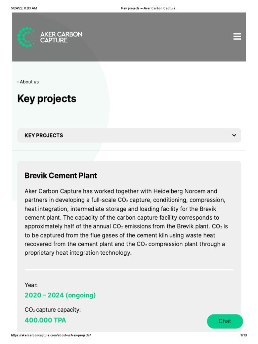Image resolution: width=258 pixels, height=344 pixels.
Task: Click the page title at top center
Action: [148, 8]
